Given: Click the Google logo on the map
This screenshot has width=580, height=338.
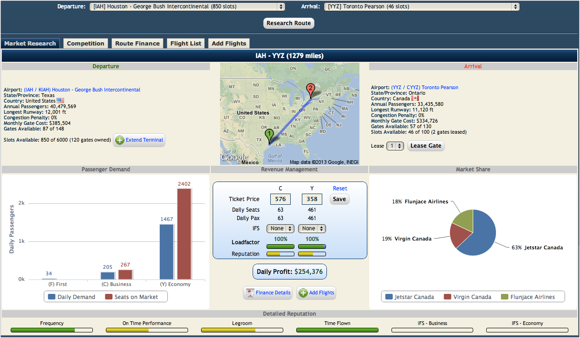Looking at the screenshot, I should tap(235, 158).
